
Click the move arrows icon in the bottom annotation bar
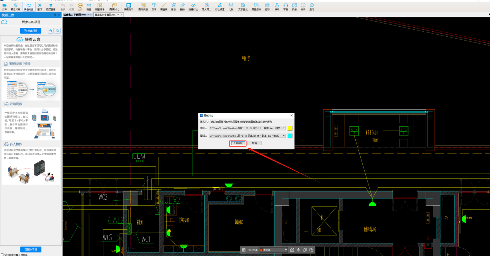(x=299, y=250)
